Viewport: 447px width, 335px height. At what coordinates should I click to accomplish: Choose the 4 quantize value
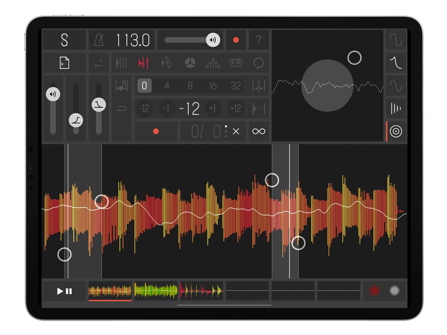[167, 86]
